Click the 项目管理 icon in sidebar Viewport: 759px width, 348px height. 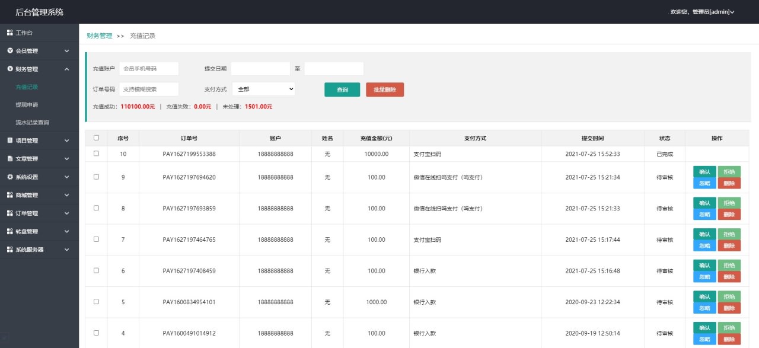point(10,141)
